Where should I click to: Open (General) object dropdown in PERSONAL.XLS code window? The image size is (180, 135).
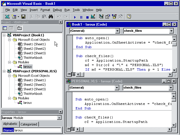117,88
